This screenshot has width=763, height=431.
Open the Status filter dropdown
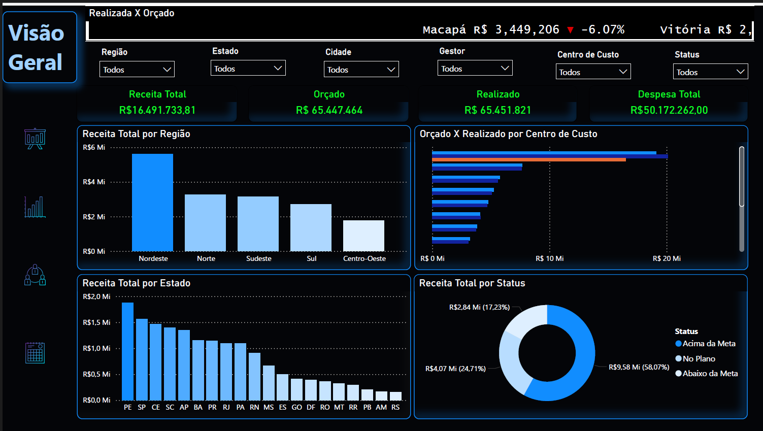point(710,71)
